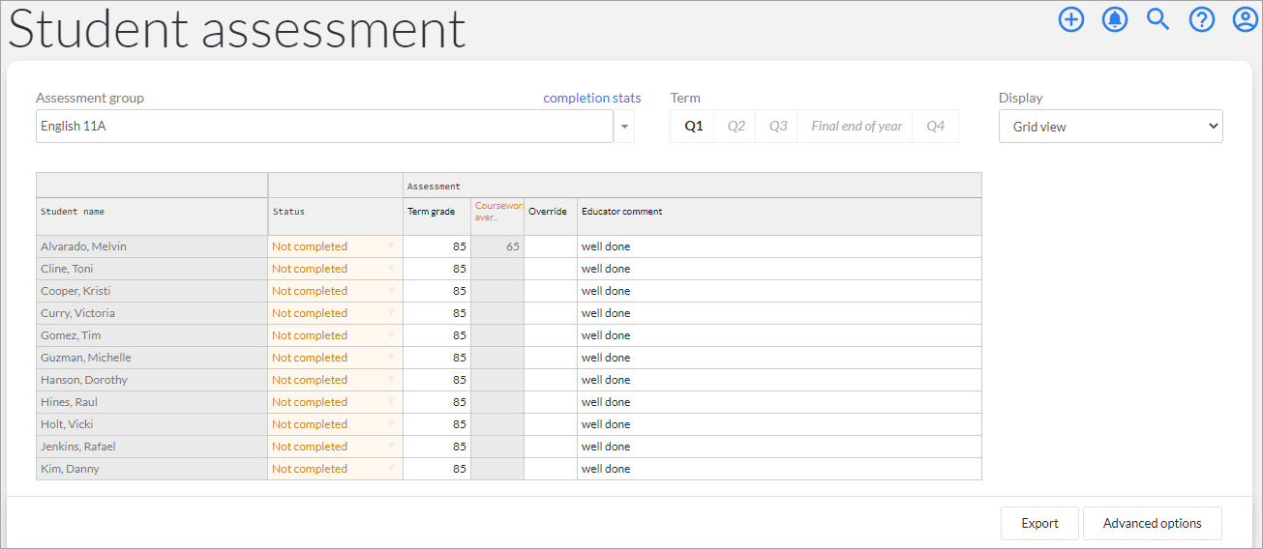Click educator comment for Curry, Victoria
Viewport: 1263px width, 549px height.
pyautogui.click(x=779, y=313)
